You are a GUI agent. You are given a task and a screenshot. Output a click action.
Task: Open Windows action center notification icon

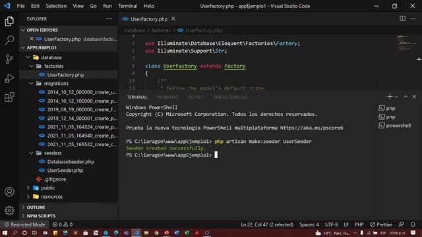click(x=413, y=232)
